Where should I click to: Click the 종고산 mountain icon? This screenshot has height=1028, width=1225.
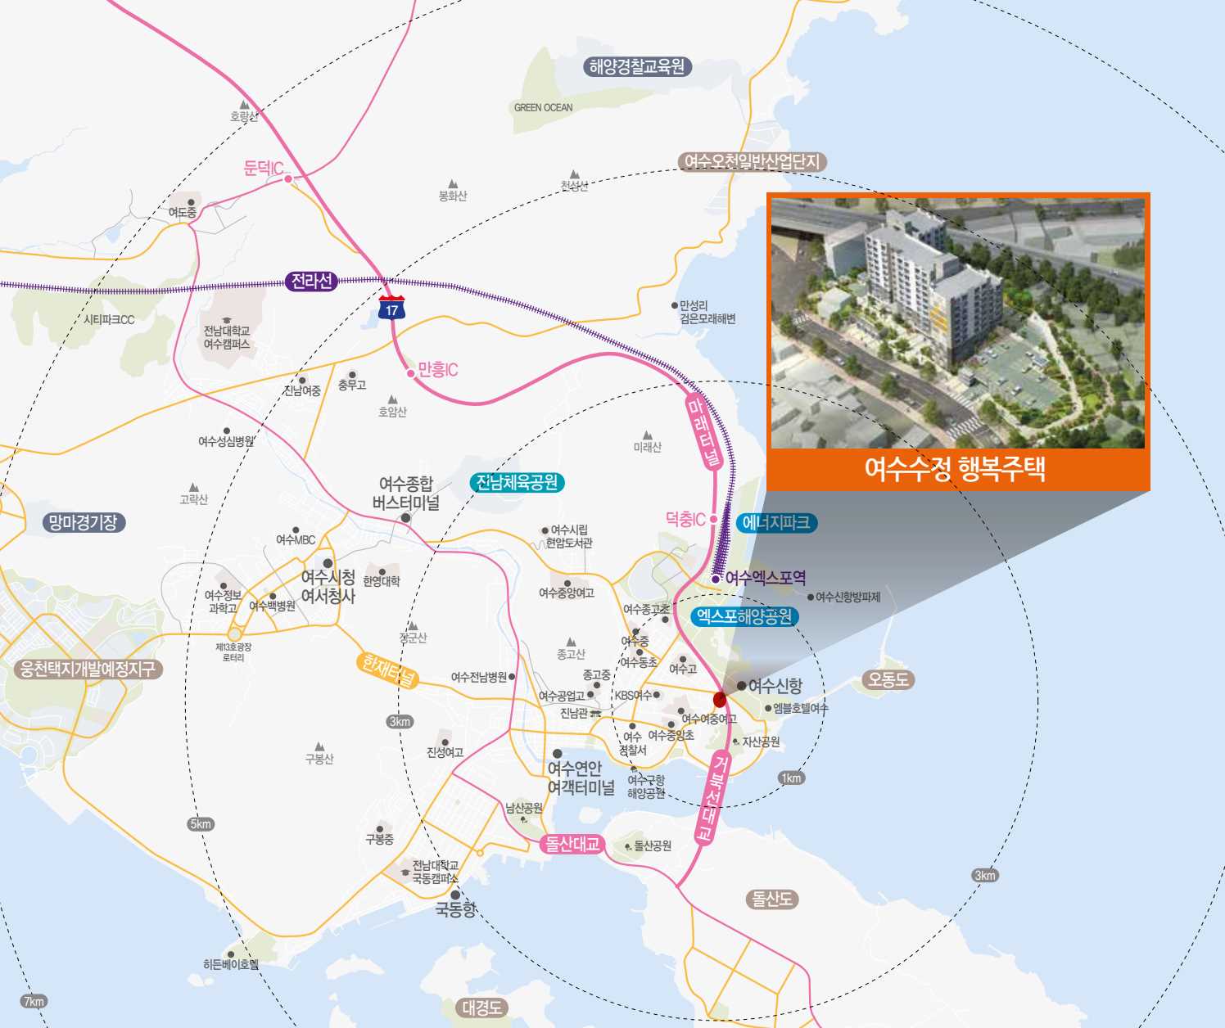pyautogui.click(x=572, y=642)
